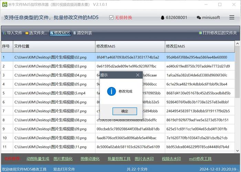Viewport: 241px width, 172px height.
Task: Select row with file 06.png
Action: tap(118, 102)
